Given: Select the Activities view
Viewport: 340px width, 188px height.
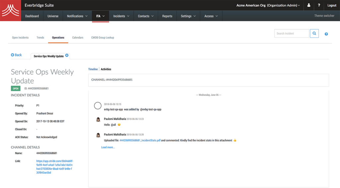Looking at the screenshot, I should click(106, 69).
